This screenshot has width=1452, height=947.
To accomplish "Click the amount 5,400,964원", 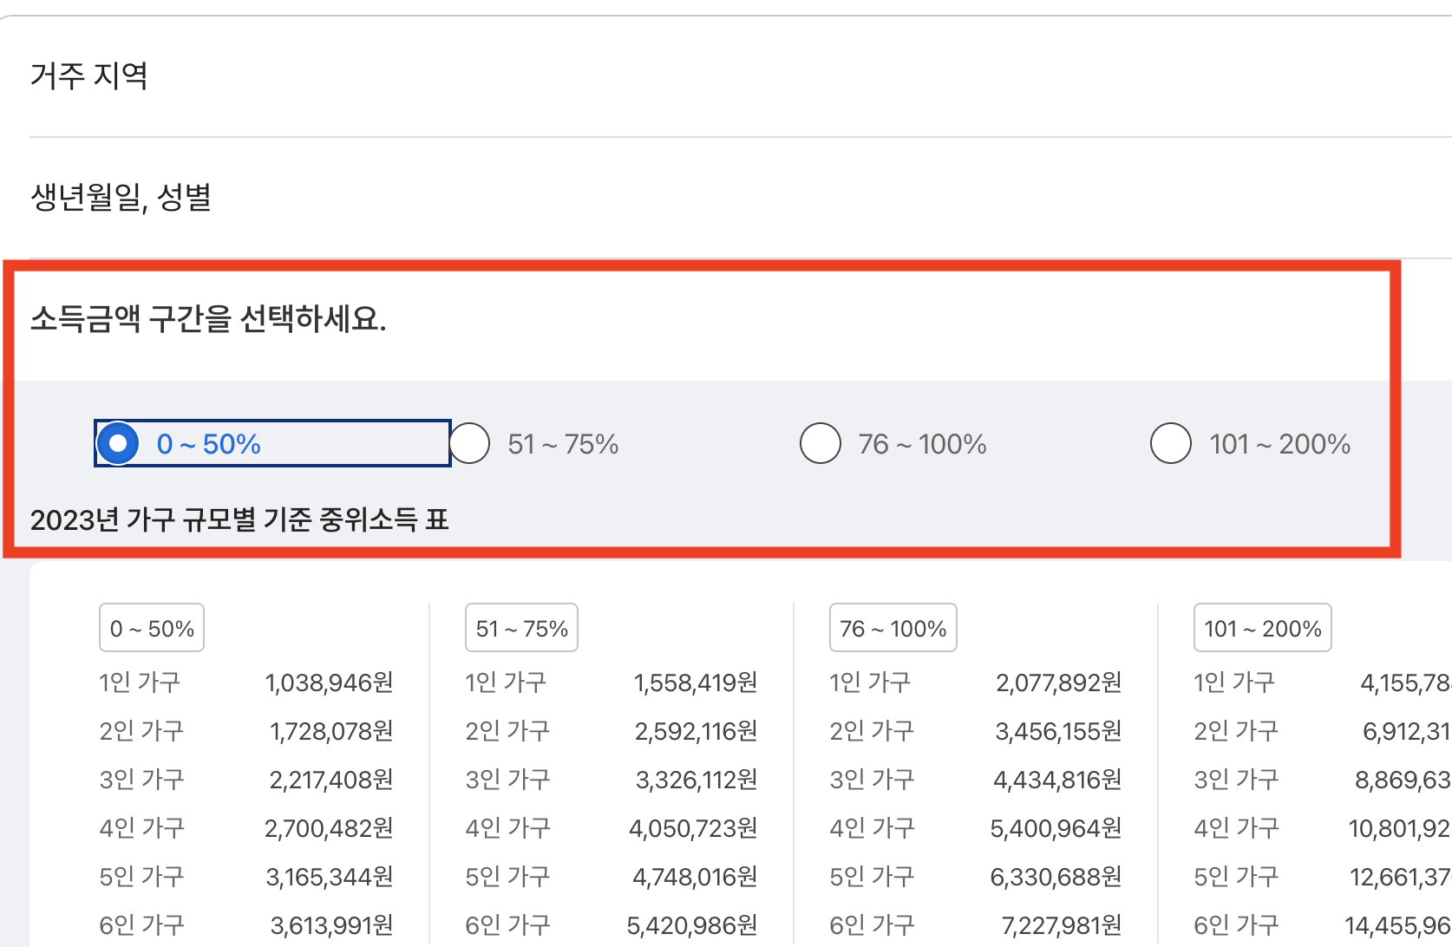I will 1055,827.
